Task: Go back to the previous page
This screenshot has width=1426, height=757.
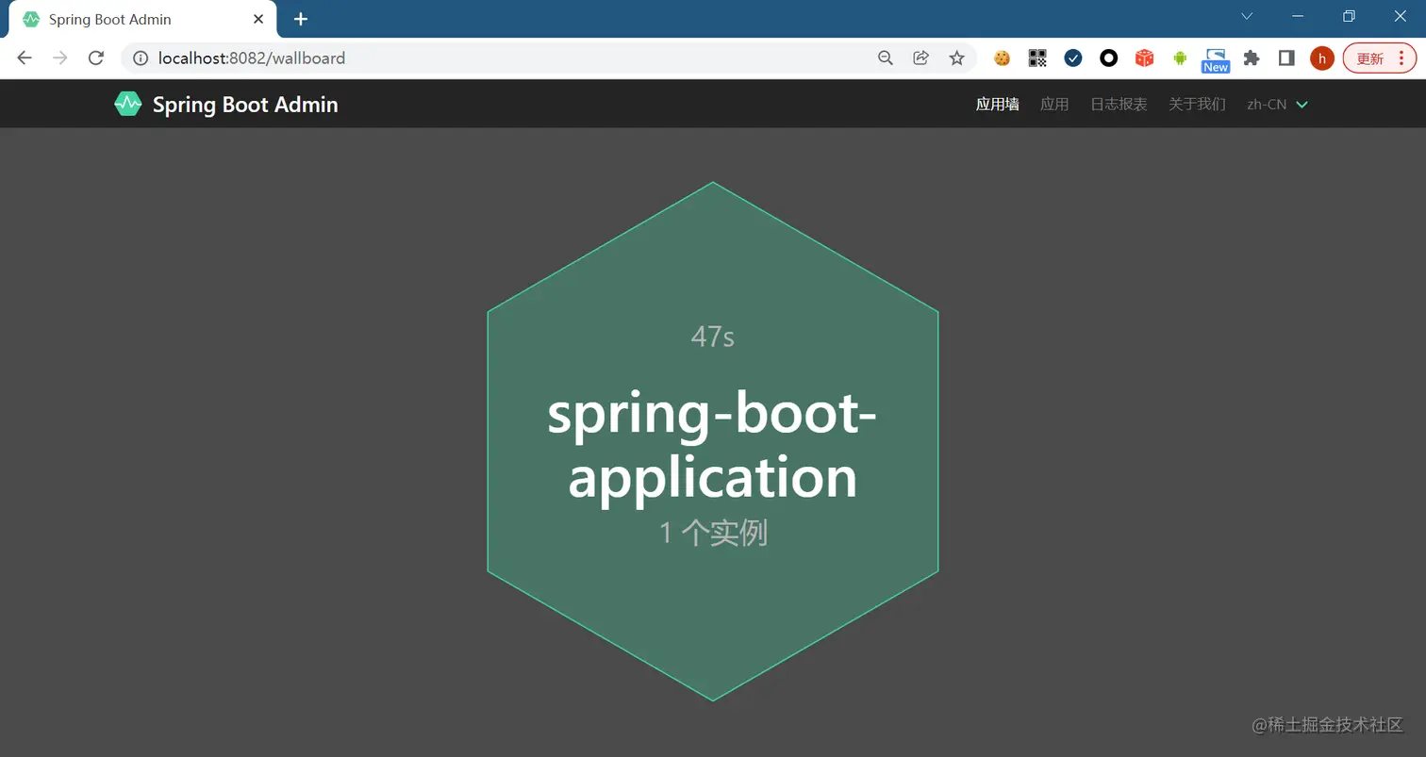Action: point(25,58)
